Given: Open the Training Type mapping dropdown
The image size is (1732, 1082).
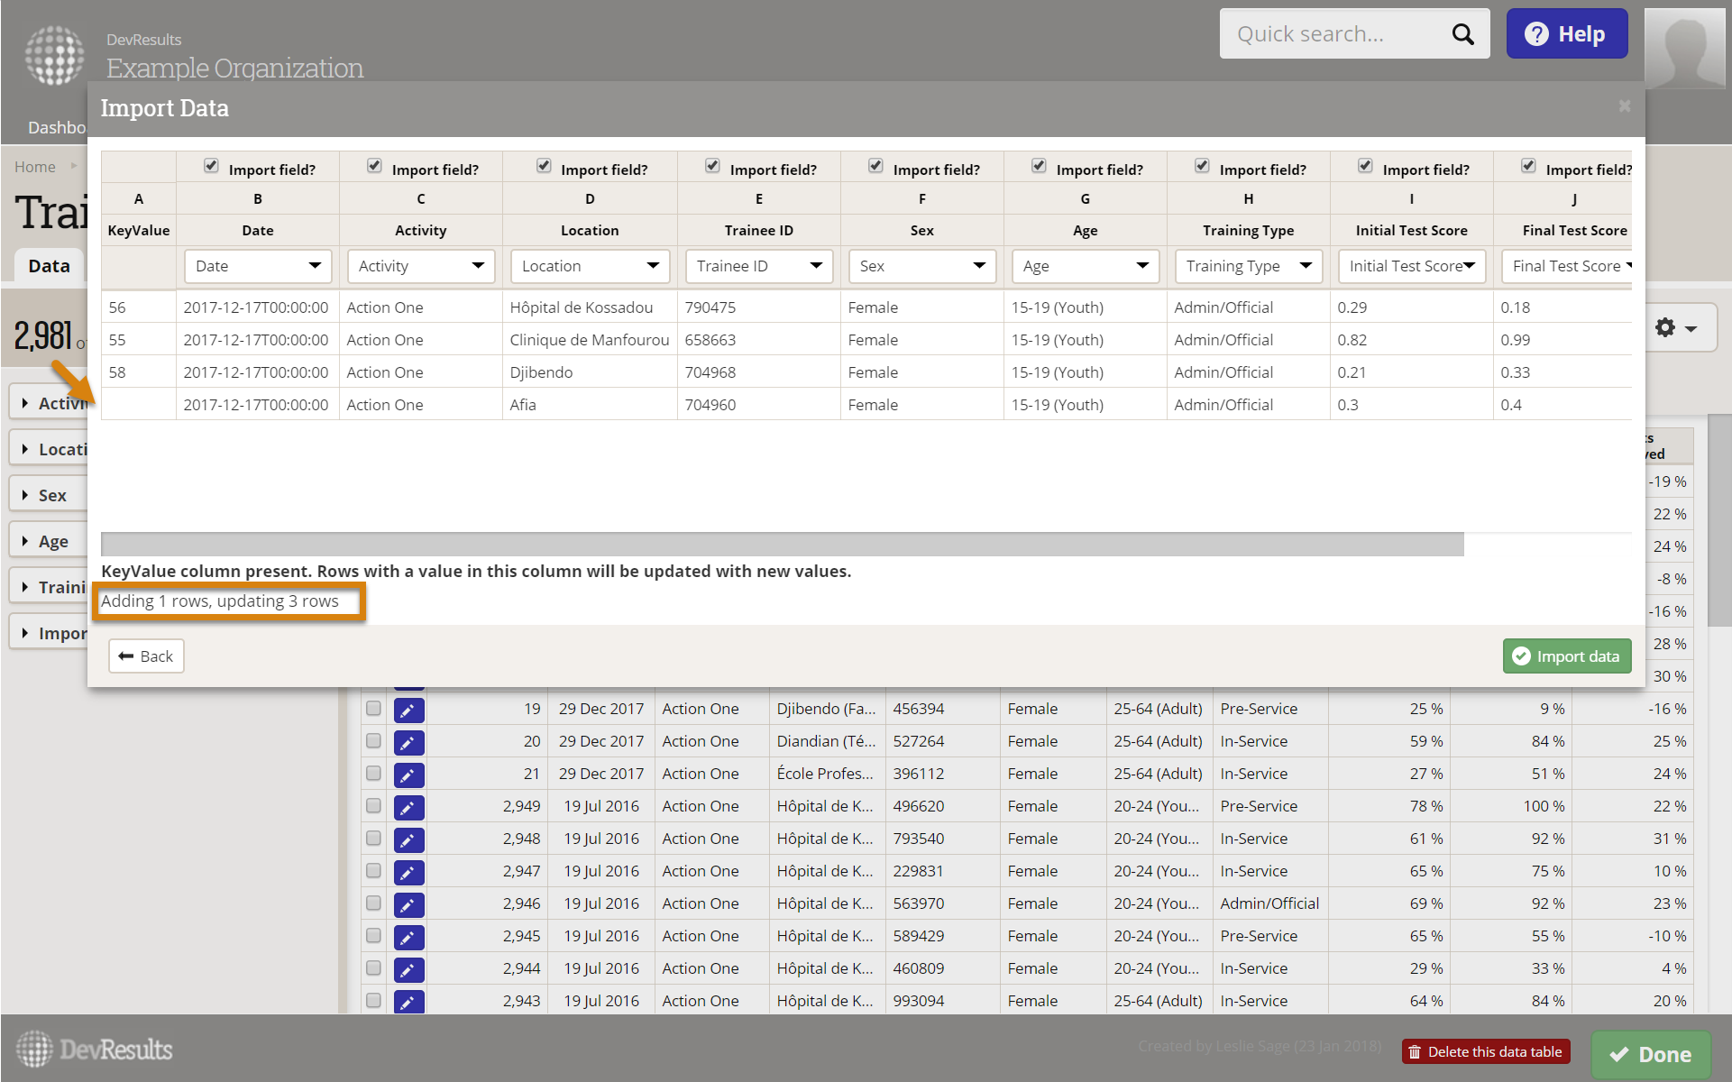Looking at the screenshot, I should (x=1248, y=266).
